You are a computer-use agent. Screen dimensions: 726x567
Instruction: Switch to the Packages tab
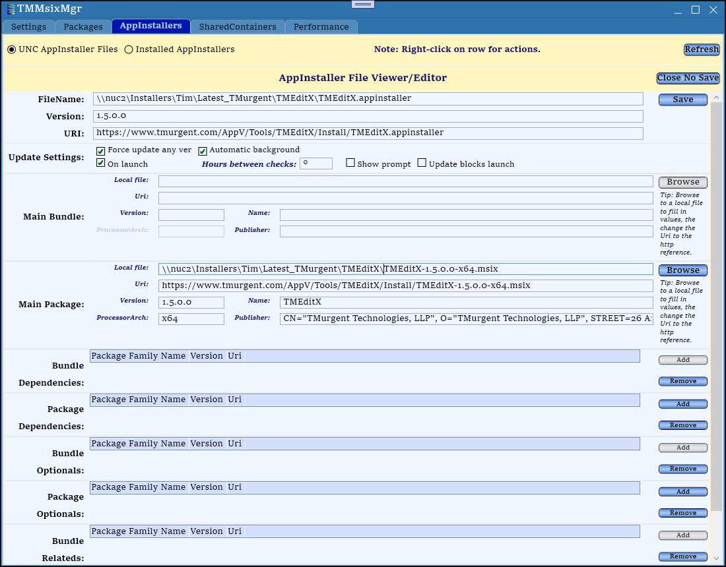pyautogui.click(x=83, y=27)
